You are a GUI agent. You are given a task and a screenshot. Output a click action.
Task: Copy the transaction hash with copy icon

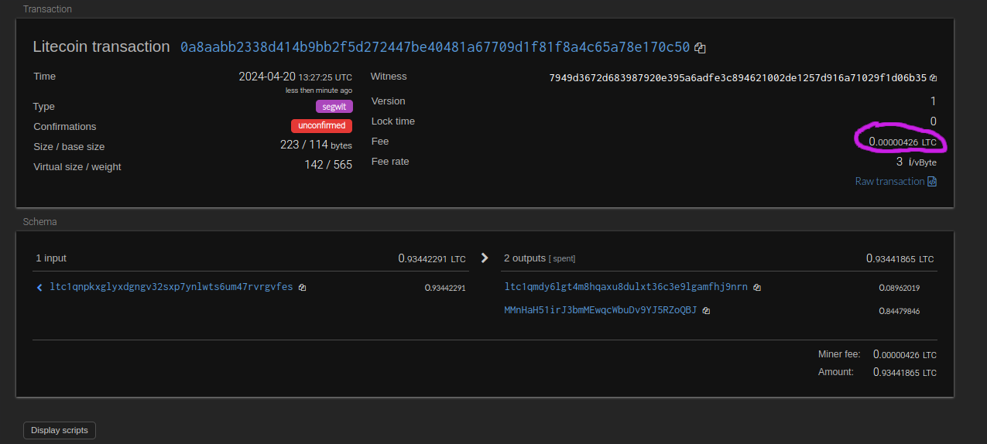(x=700, y=48)
